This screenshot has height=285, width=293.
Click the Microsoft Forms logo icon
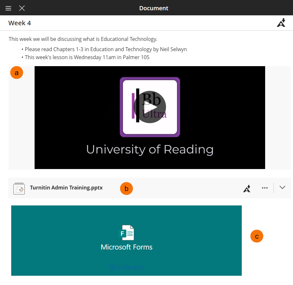pos(126,233)
